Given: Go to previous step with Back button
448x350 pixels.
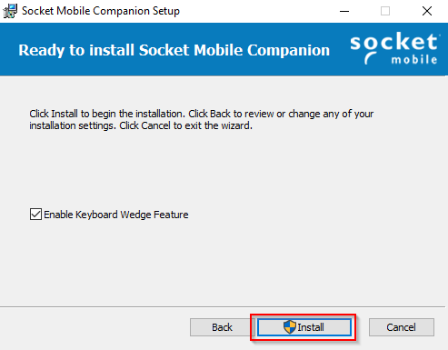Looking at the screenshot, I should click(222, 327).
